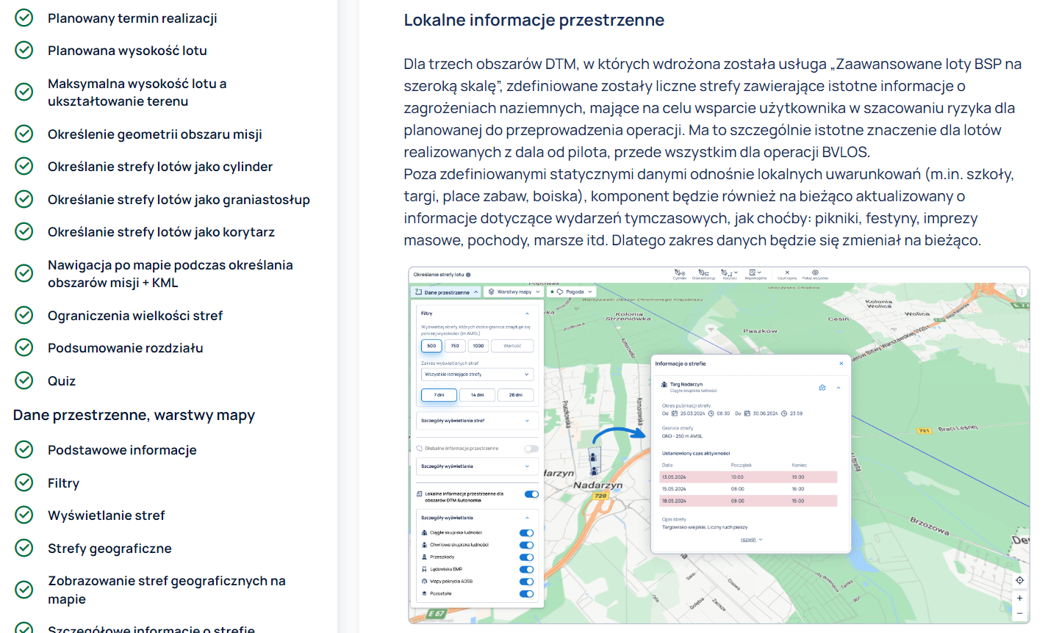Viewport: 1045px width, 633px height.
Task: Select the 1000 altitude filter button
Action: [478, 346]
